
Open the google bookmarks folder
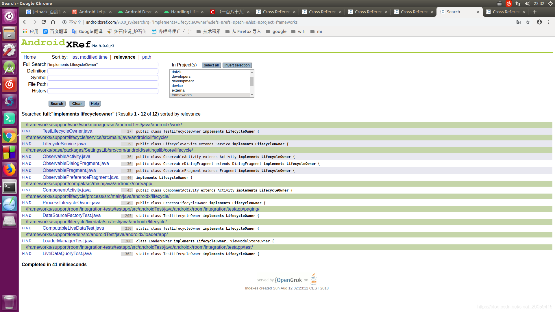click(x=280, y=31)
